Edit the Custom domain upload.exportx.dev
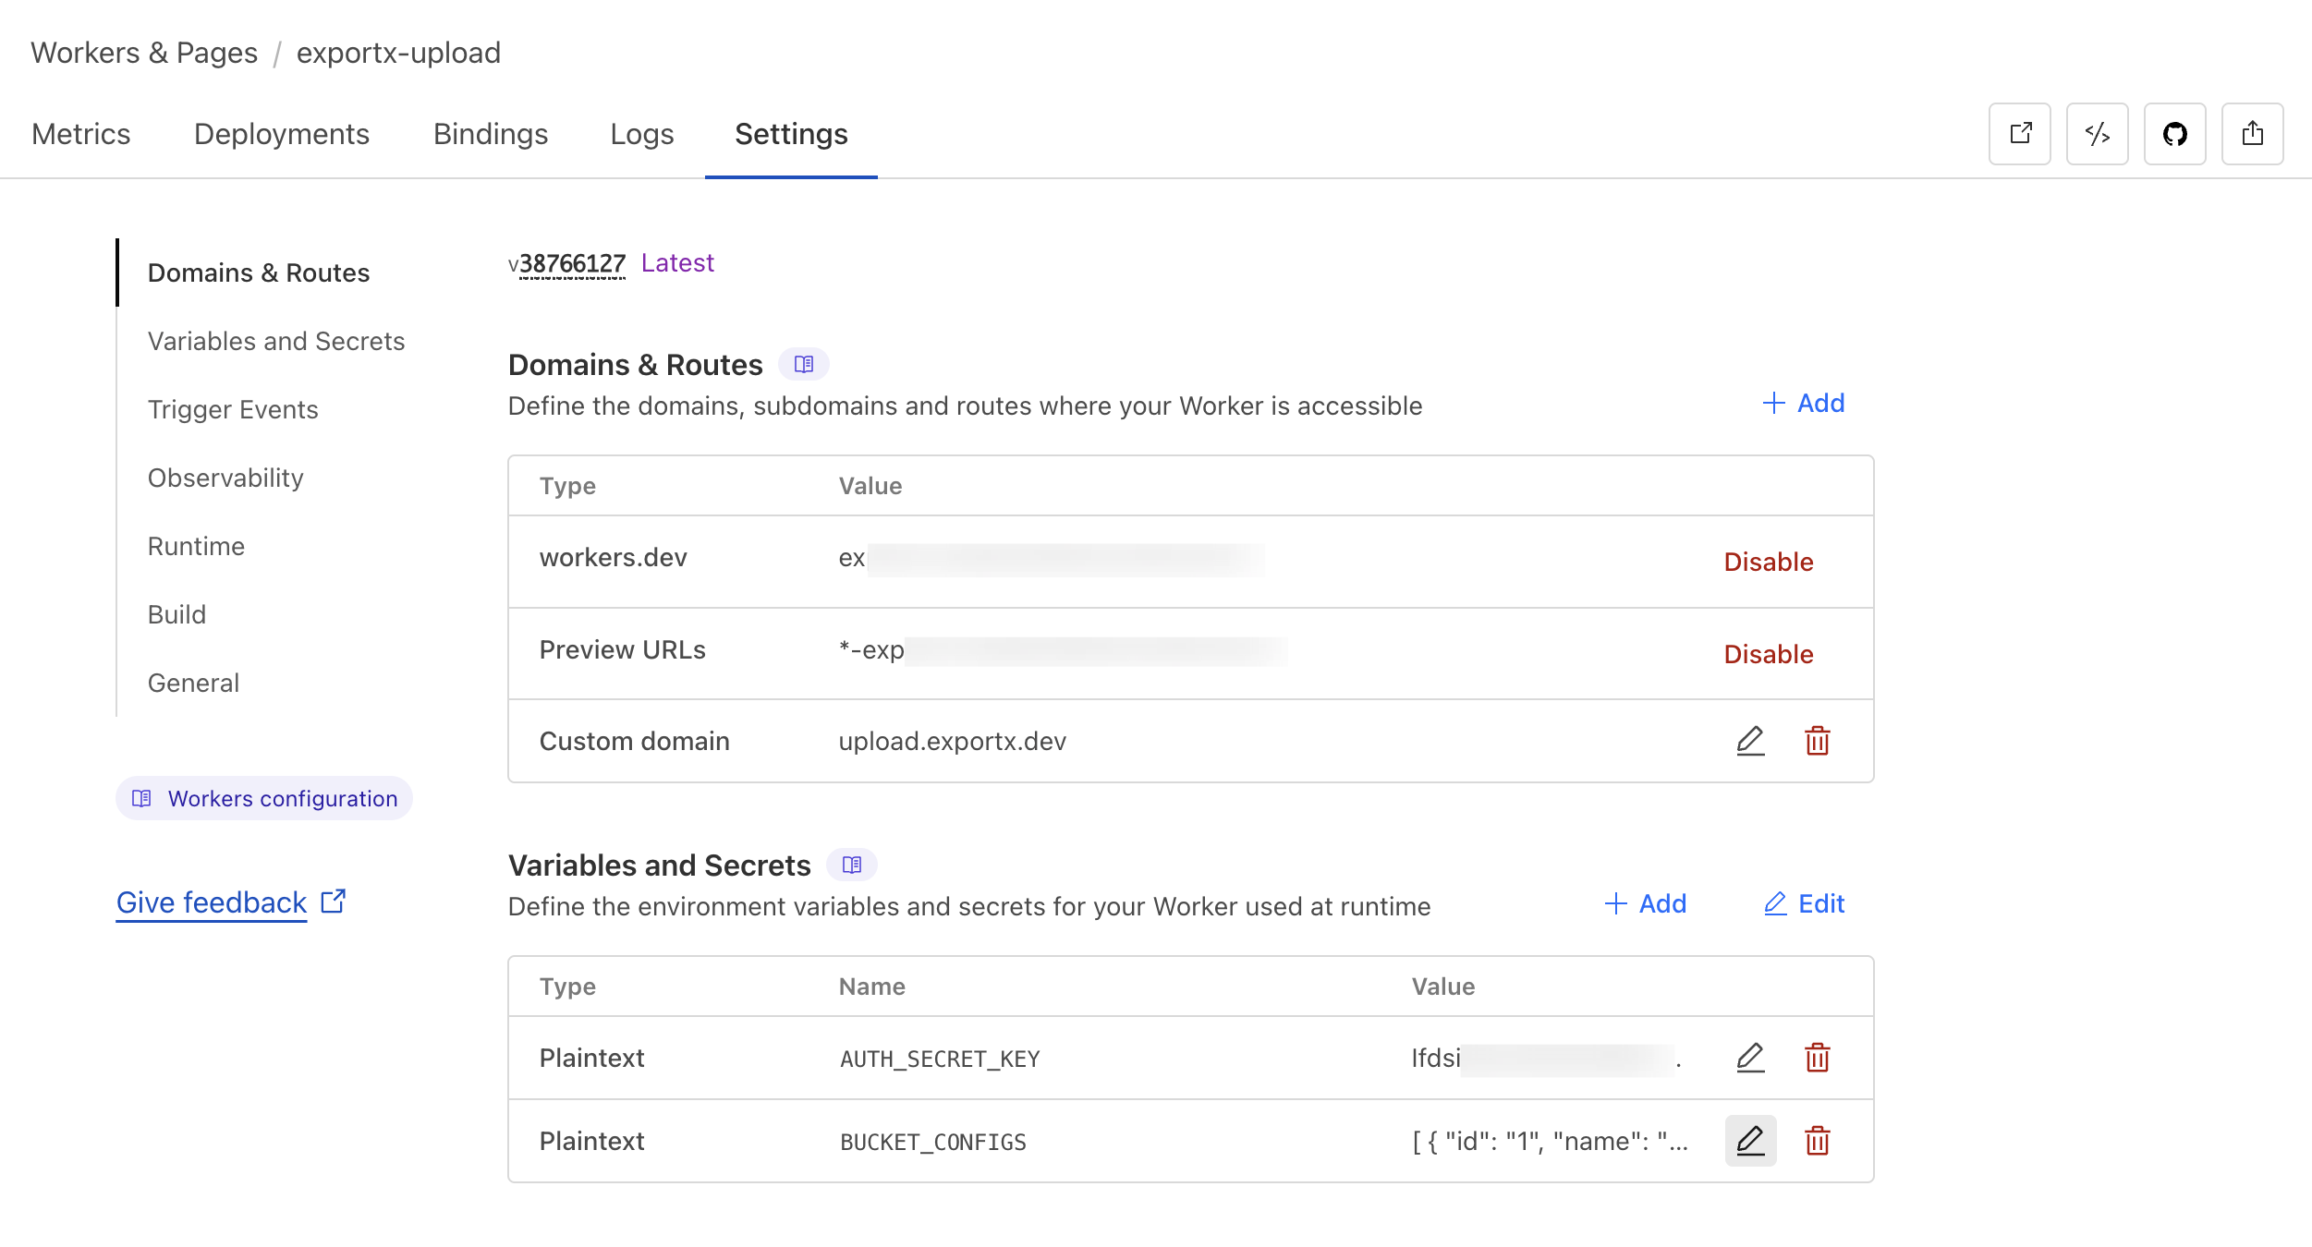Viewport: 2312px width, 1247px height. tap(1750, 741)
